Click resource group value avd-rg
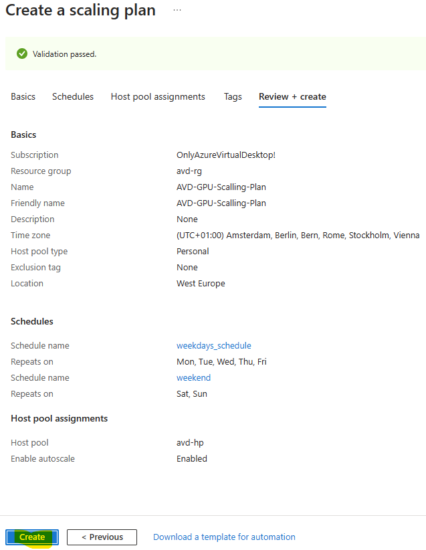This screenshot has width=426, height=550. (x=189, y=171)
